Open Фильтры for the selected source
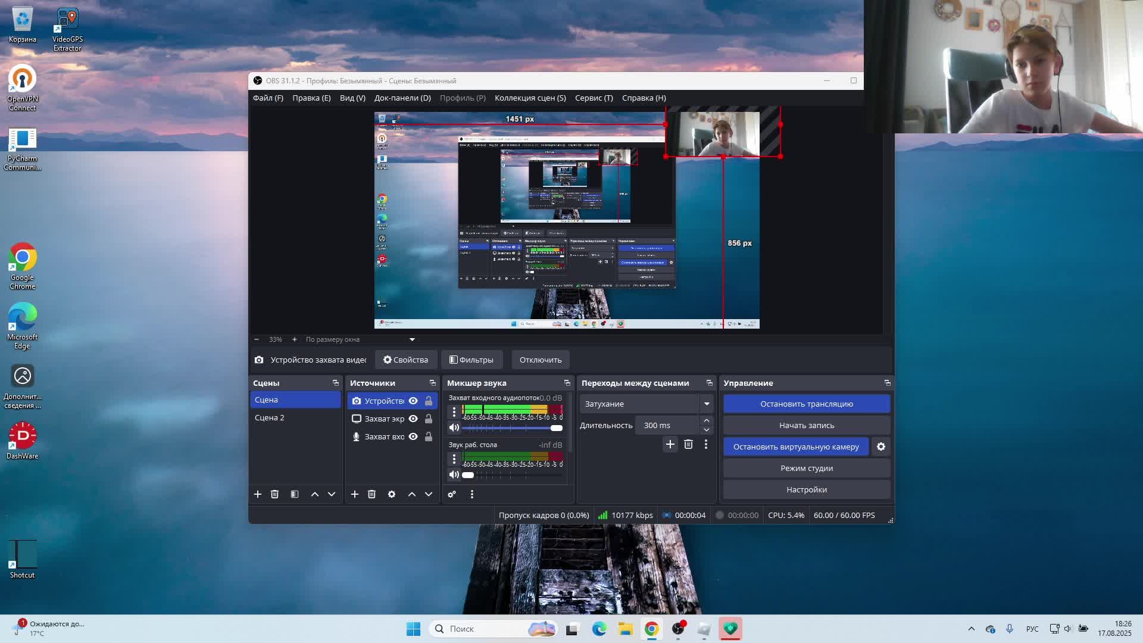 (471, 360)
